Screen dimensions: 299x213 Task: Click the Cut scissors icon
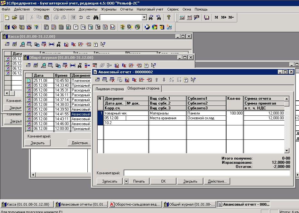coord(32,18)
